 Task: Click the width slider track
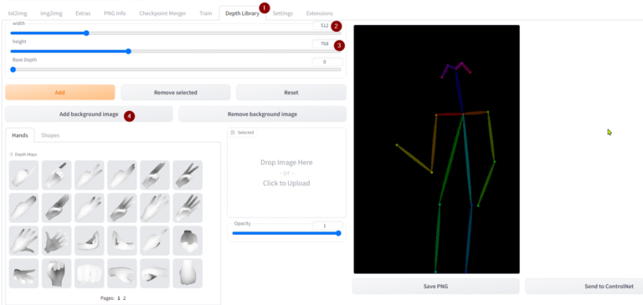pyautogui.click(x=176, y=33)
